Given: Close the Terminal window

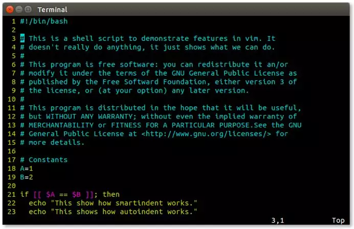Looking at the screenshot, I should point(10,10).
